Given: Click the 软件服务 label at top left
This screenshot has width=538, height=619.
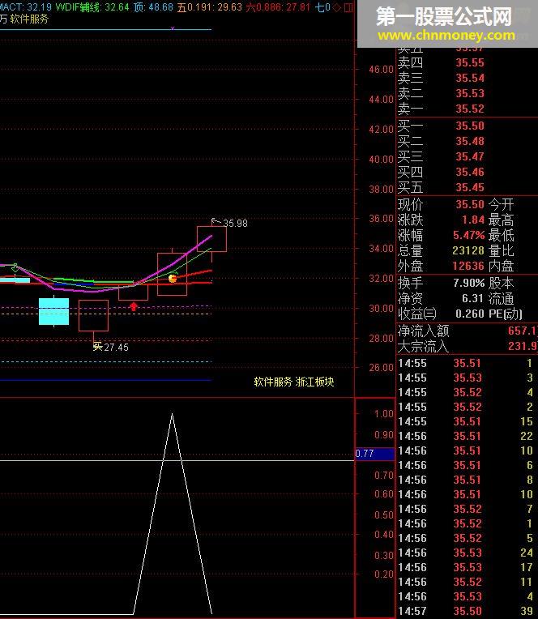Looking at the screenshot, I should click(x=29, y=19).
